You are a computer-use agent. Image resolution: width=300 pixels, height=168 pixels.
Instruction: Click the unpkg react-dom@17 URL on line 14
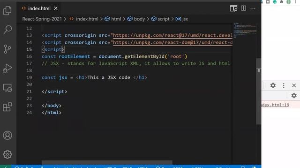coord(172,42)
